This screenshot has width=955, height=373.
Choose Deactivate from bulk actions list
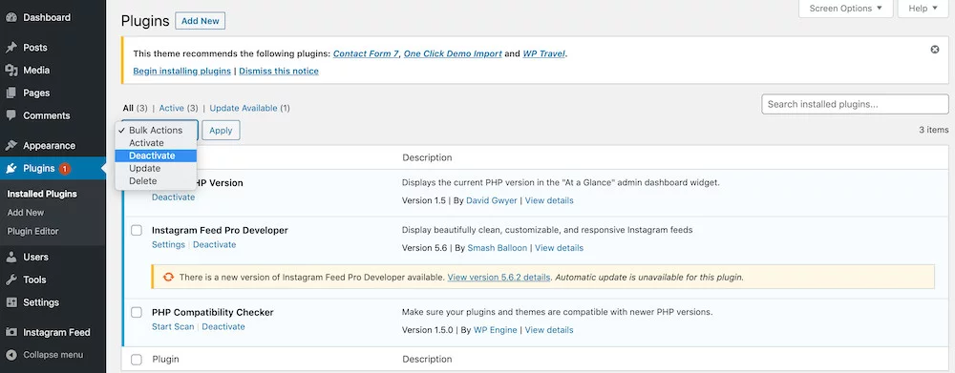[156, 155]
